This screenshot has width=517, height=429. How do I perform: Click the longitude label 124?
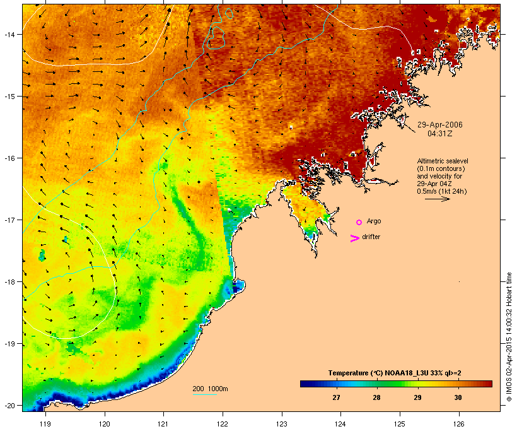point(340,424)
